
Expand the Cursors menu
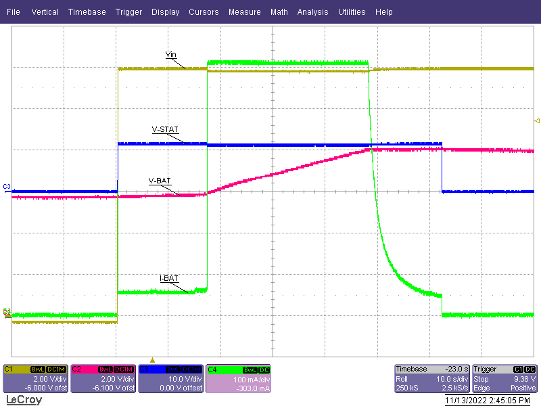click(x=204, y=12)
